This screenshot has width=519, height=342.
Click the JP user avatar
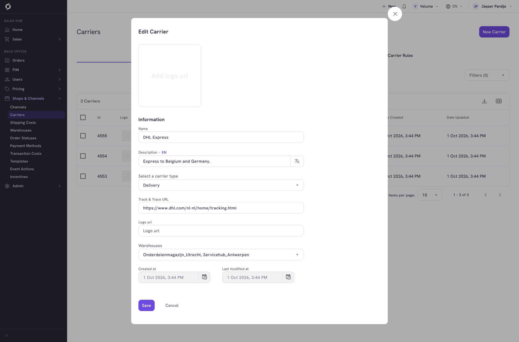[476, 6]
